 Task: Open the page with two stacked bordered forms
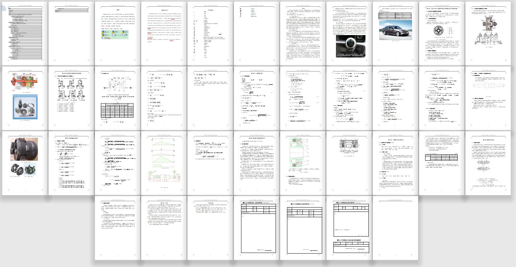pos(349,228)
